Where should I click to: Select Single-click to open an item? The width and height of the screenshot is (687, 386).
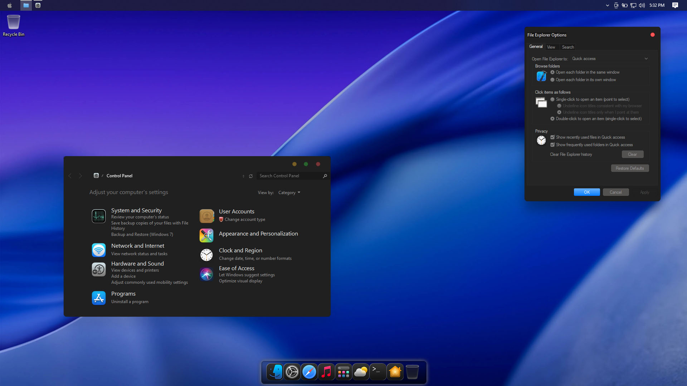552,99
